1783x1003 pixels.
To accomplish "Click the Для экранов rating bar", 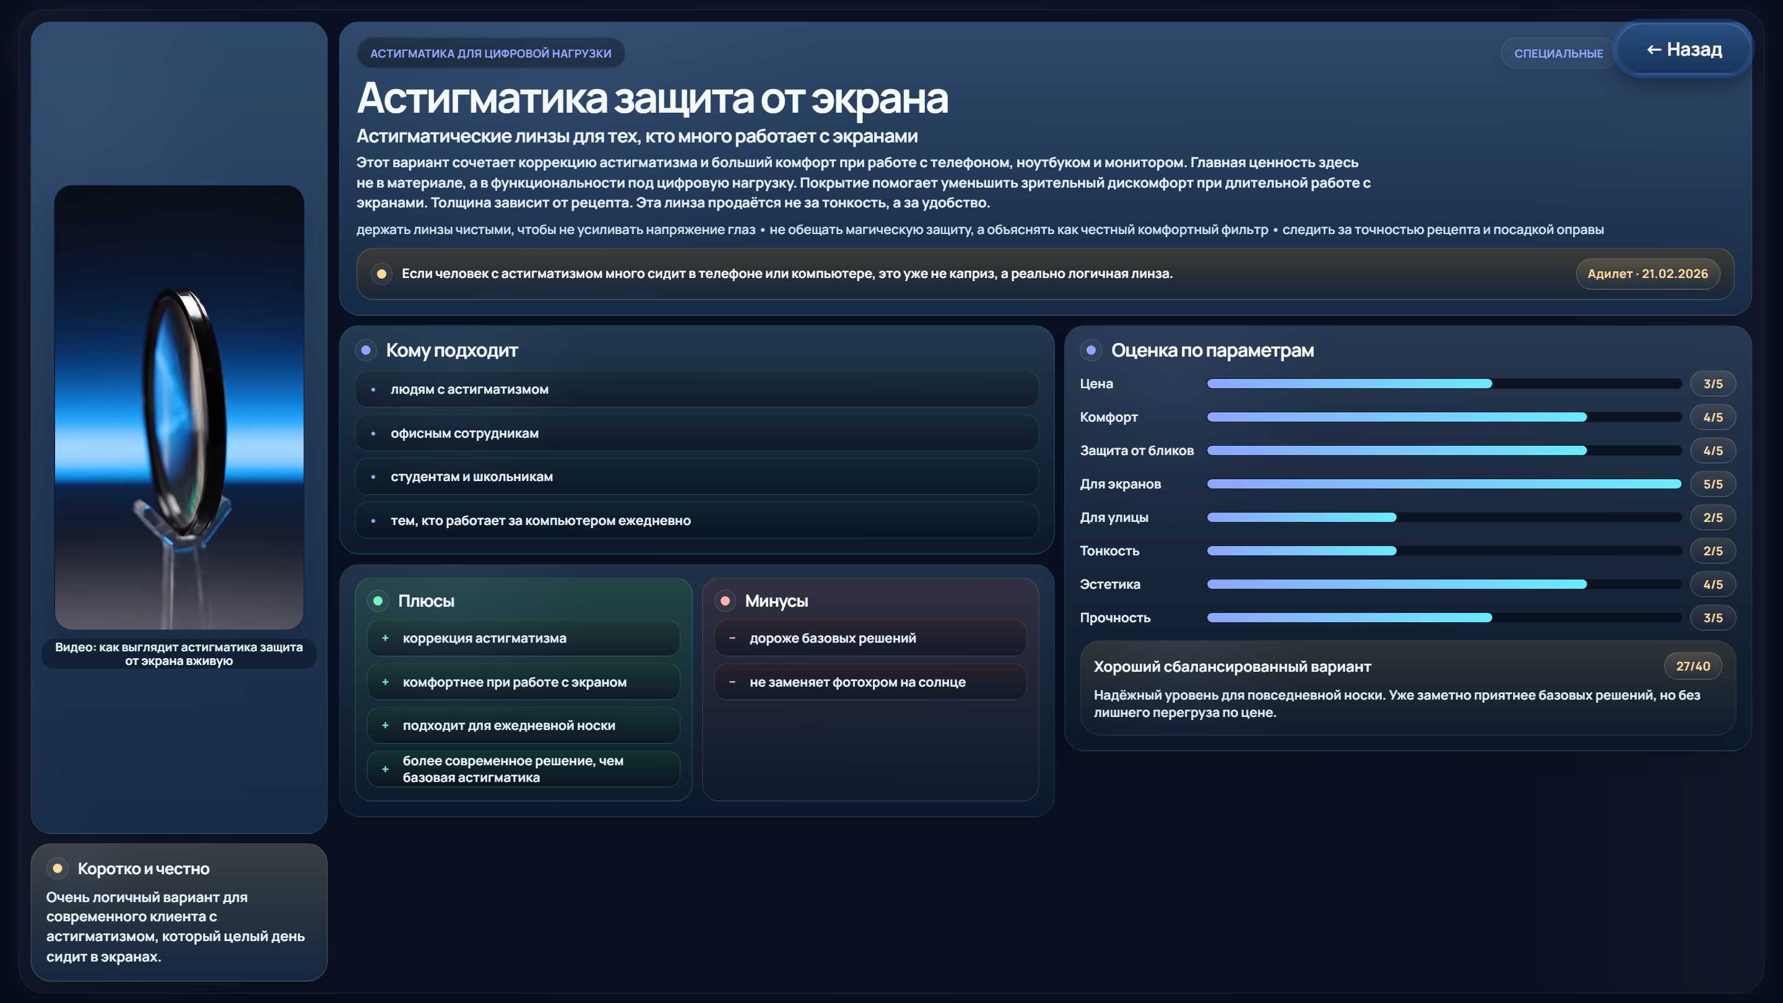I will [1444, 484].
